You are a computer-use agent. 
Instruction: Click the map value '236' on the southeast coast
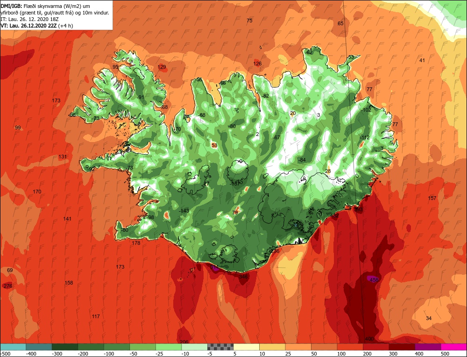275,251
